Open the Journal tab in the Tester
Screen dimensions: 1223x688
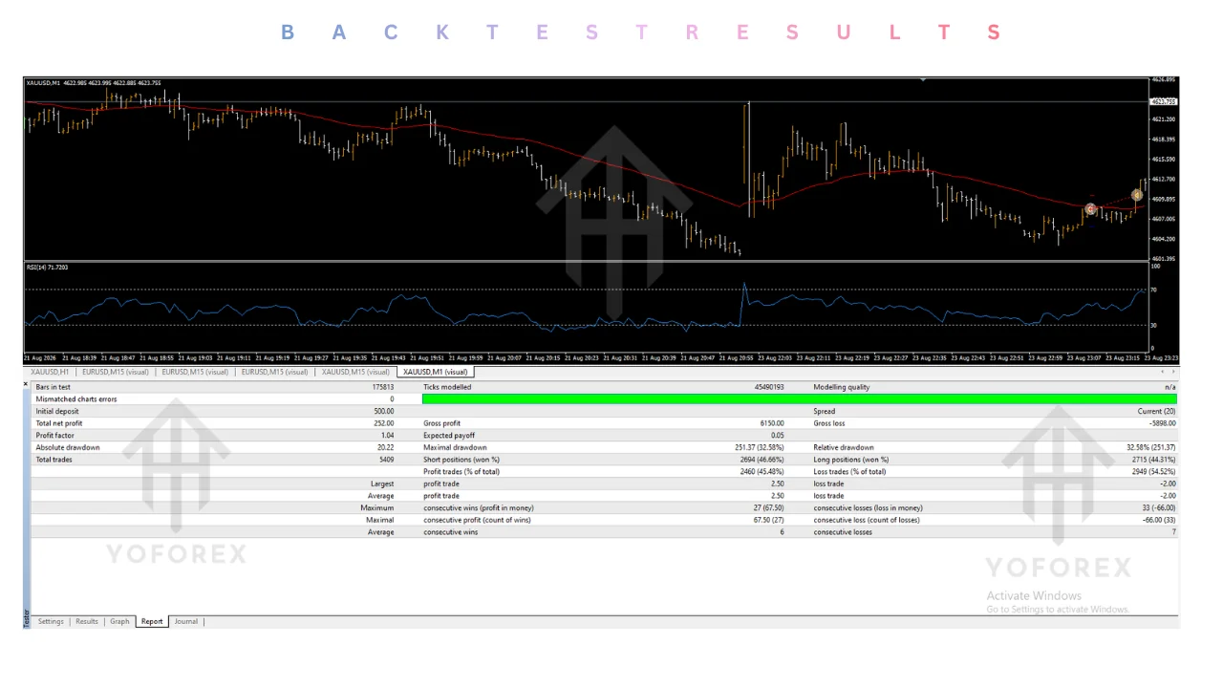(x=185, y=621)
